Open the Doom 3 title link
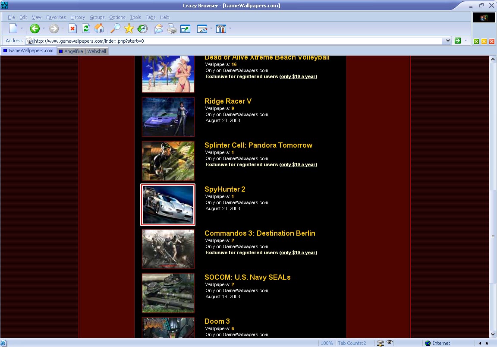 [217, 321]
